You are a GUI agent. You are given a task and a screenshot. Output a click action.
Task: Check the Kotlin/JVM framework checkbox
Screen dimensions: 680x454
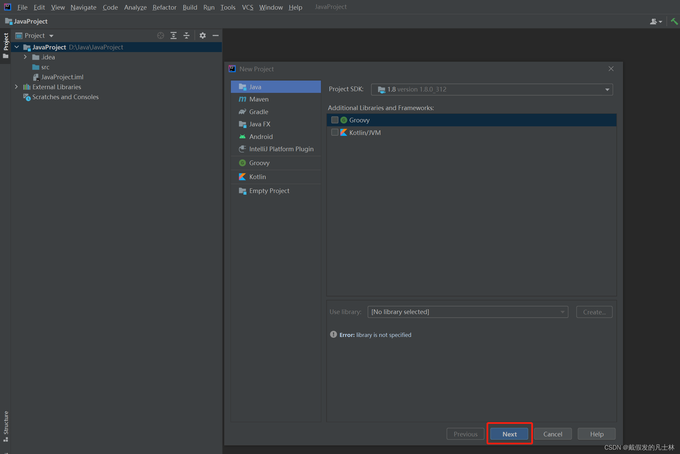point(335,132)
